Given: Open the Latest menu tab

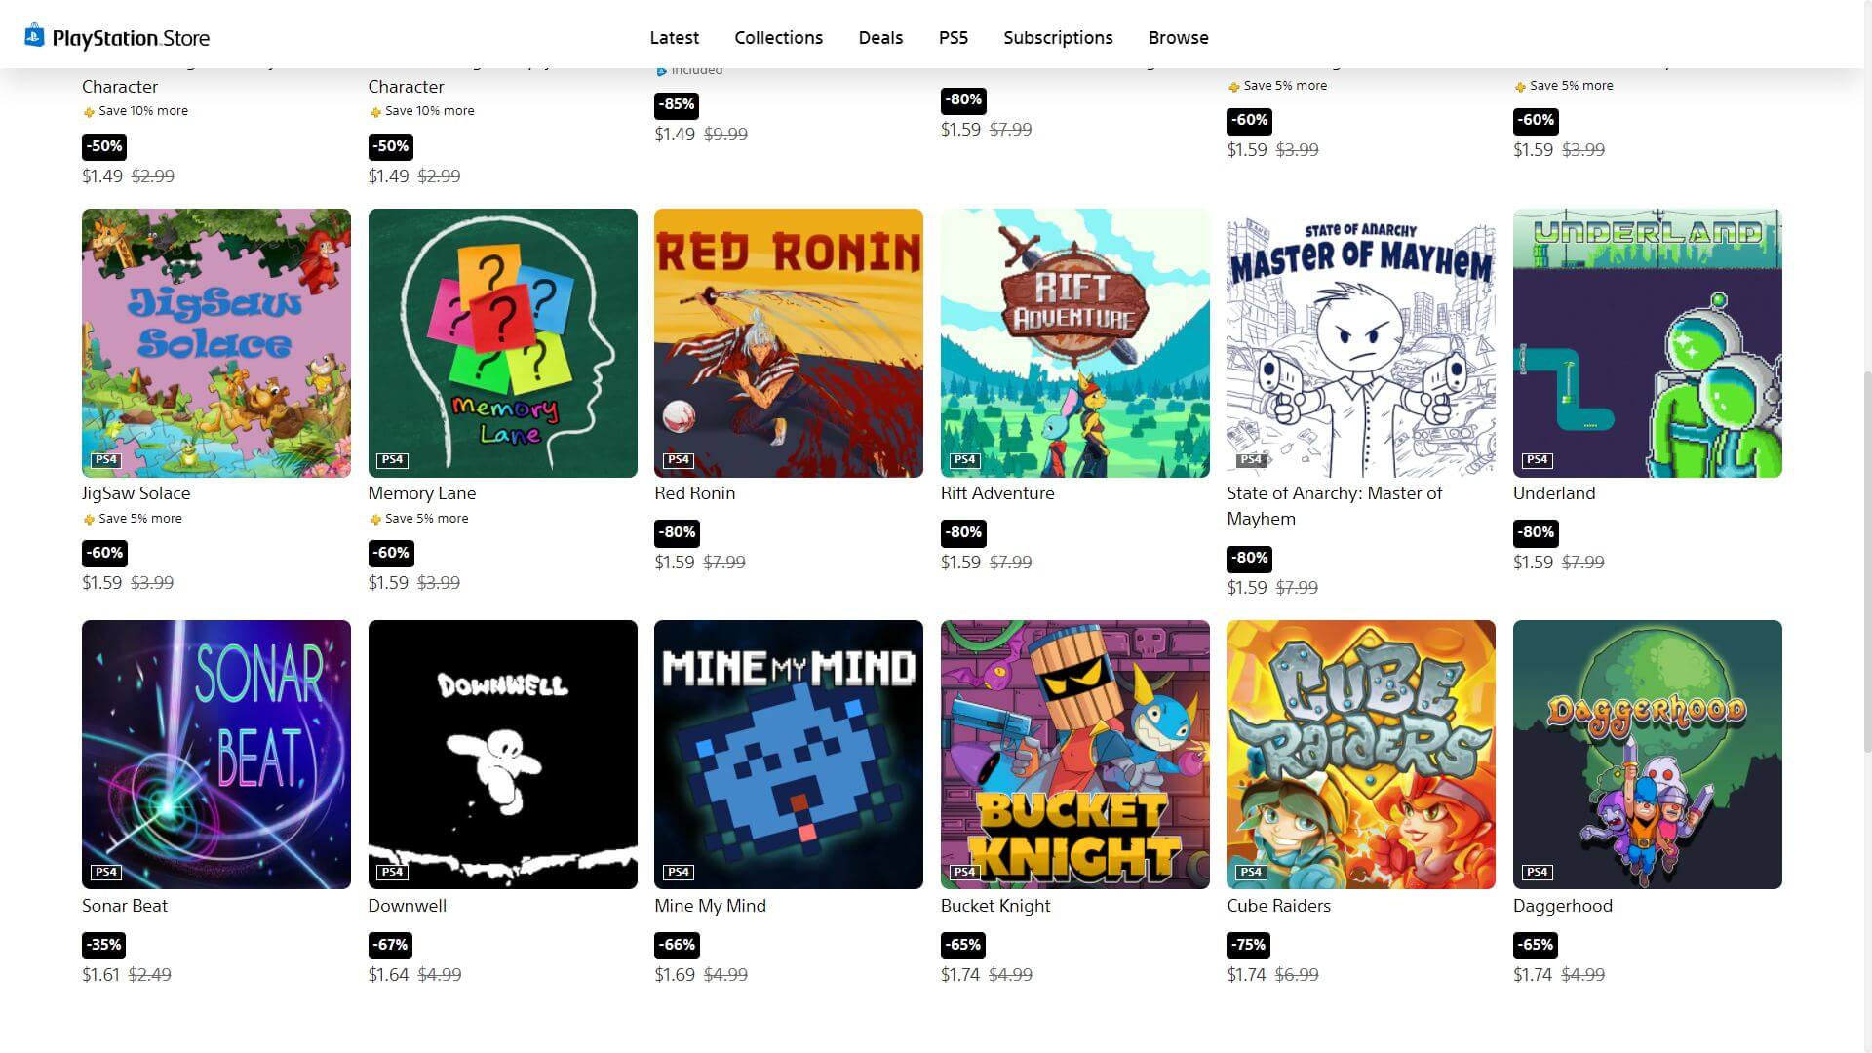Looking at the screenshot, I should [x=675, y=37].
